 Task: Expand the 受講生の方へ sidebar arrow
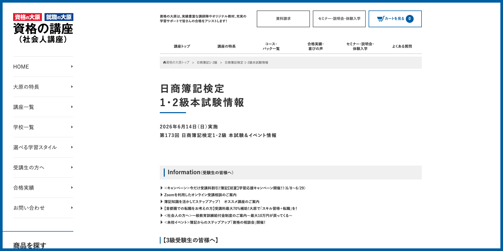(72, 167)
